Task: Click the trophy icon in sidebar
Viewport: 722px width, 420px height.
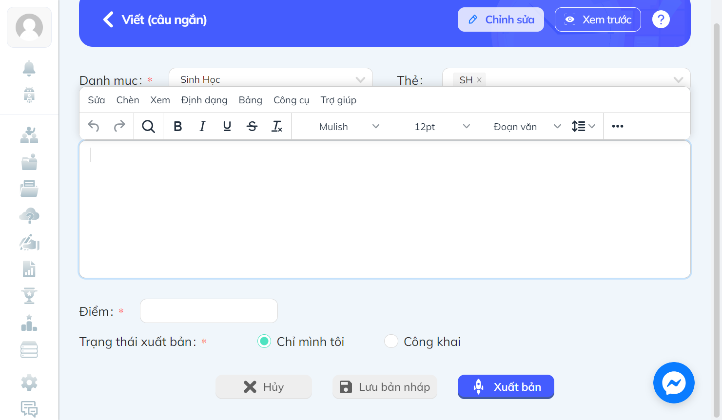Action: (x=29, y=296)
